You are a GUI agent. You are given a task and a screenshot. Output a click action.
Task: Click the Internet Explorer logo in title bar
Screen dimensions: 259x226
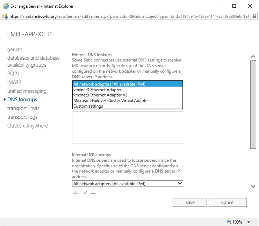tap(6, 6)
